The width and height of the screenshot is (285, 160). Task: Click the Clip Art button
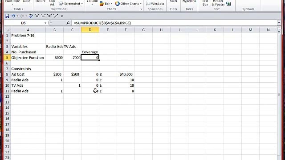[x=52, y=3]
